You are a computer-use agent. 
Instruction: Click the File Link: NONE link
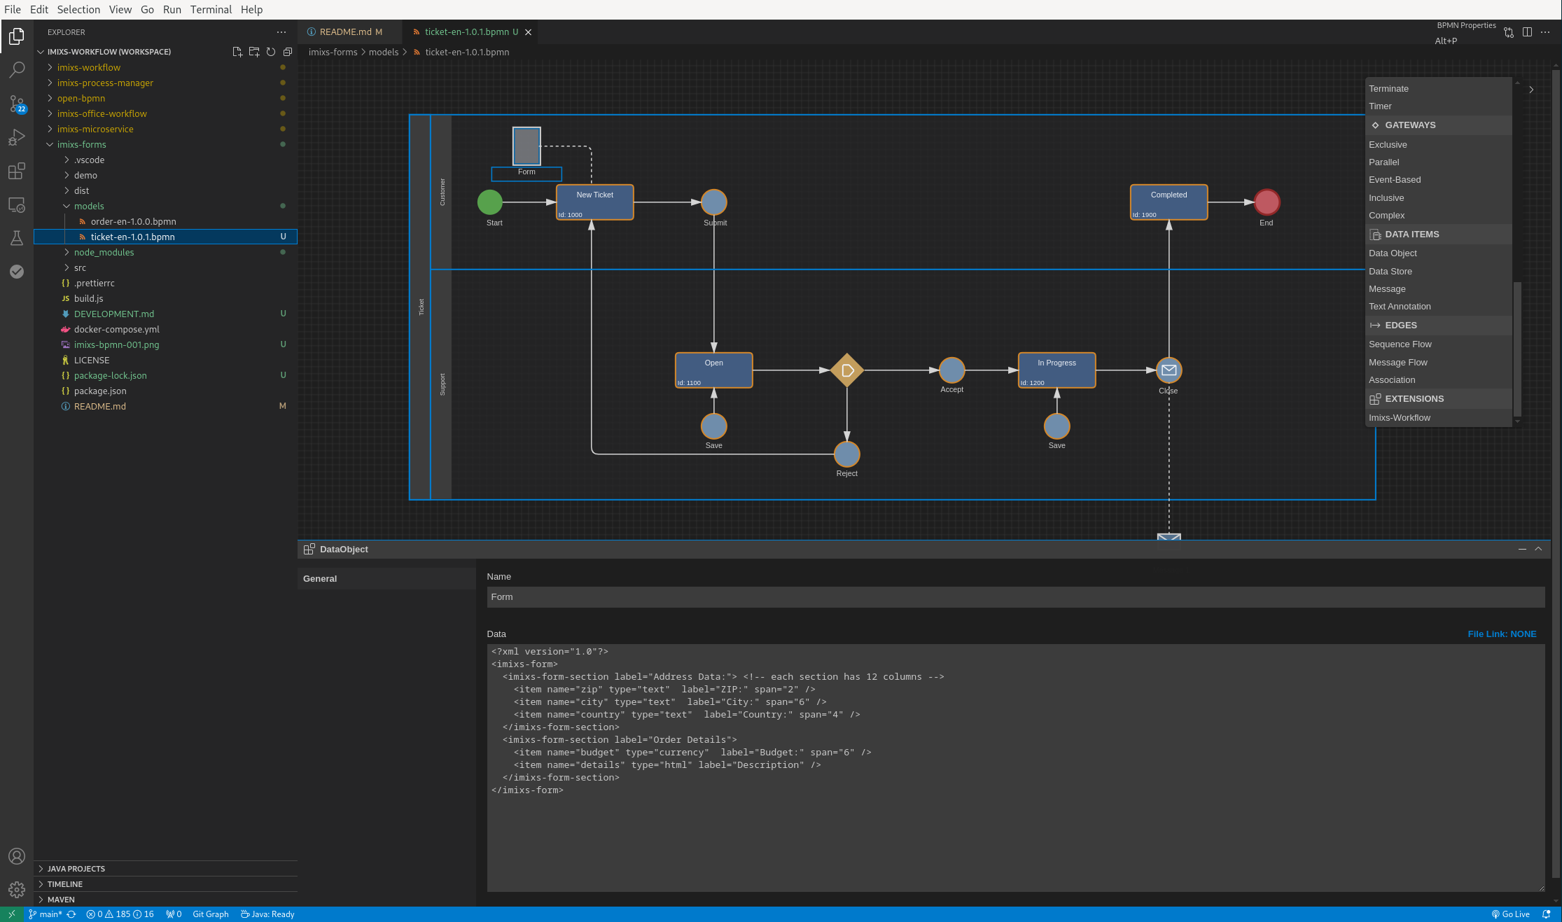[1502, 634]
